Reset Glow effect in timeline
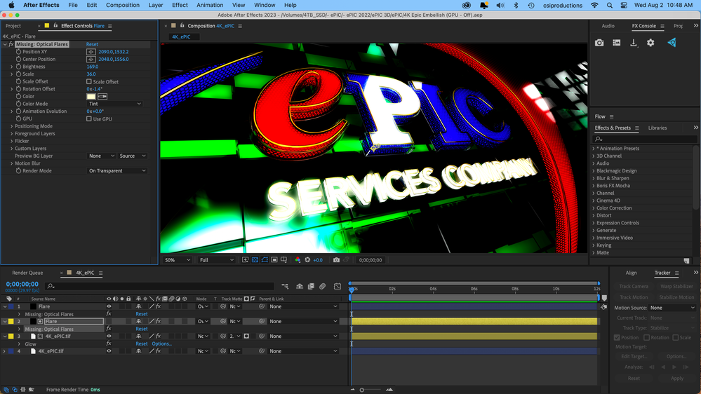This screenshot has width=701, height=394. pyautogui.click(x=141, y=344)
